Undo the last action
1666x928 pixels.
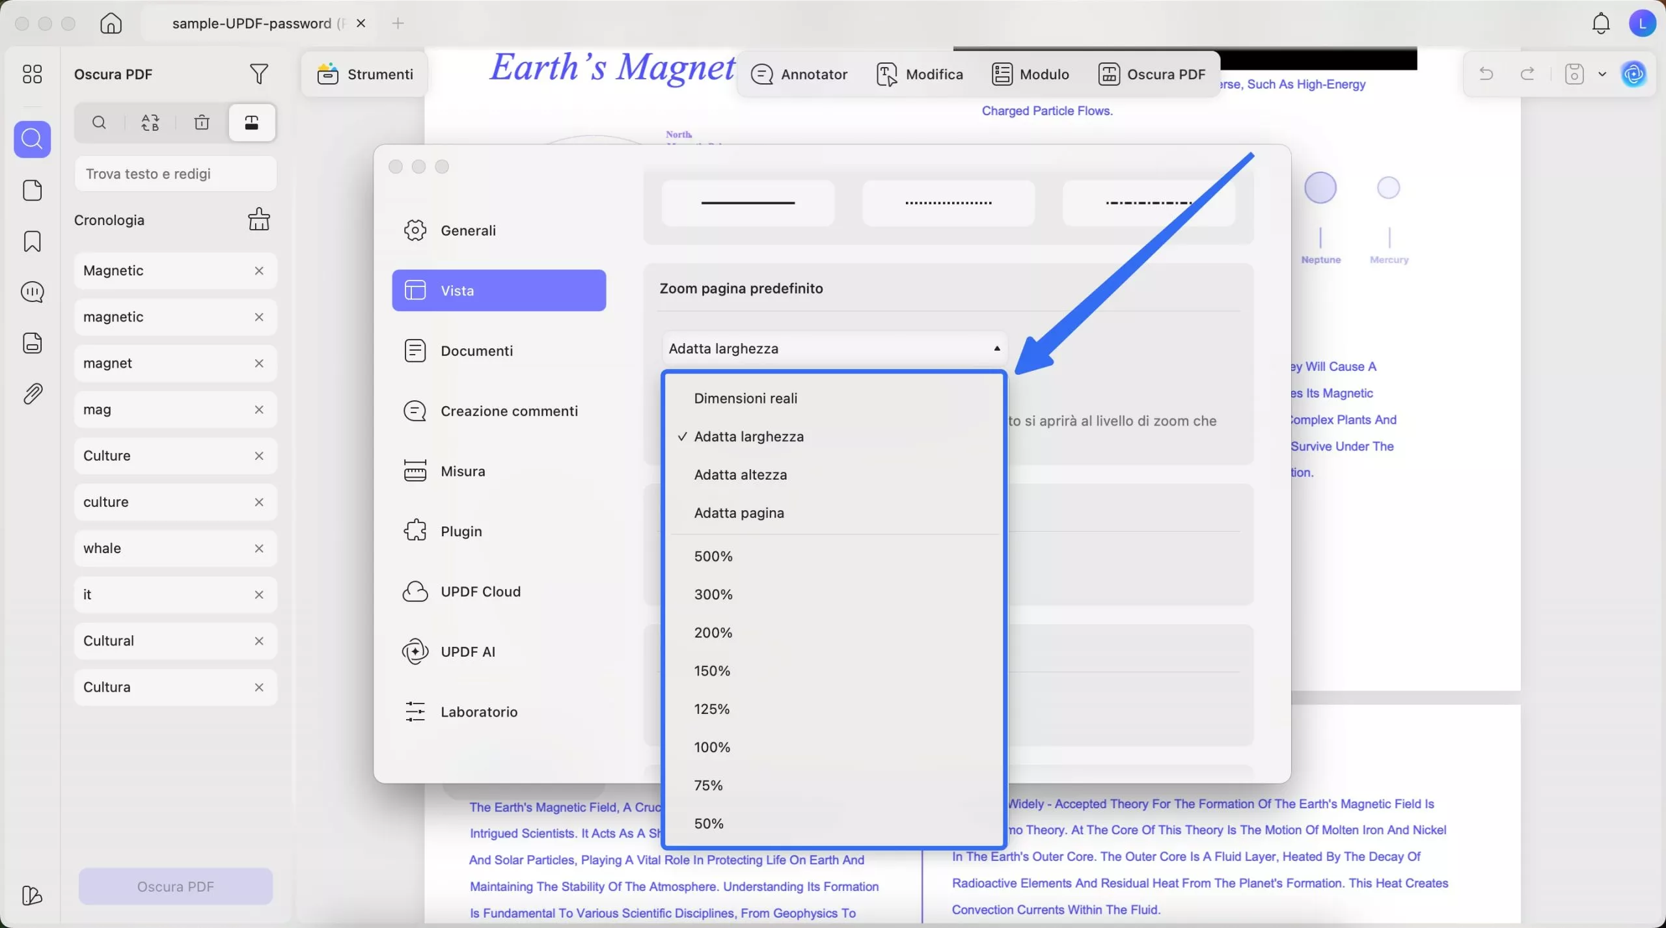(x=1486, y=74)
